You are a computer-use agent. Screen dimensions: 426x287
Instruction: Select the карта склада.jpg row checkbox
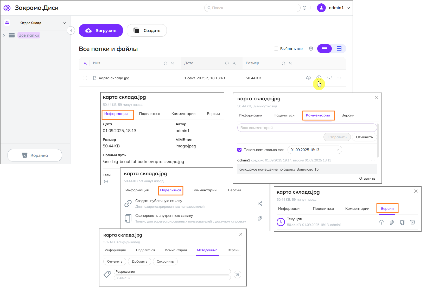point(85,78)
